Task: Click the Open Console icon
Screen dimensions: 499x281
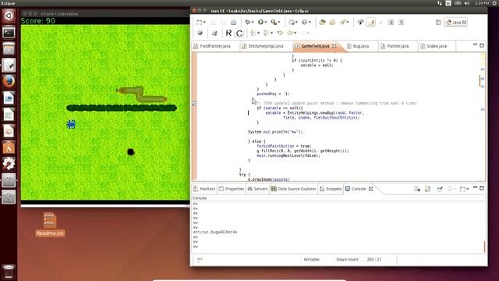Action: 462,189
